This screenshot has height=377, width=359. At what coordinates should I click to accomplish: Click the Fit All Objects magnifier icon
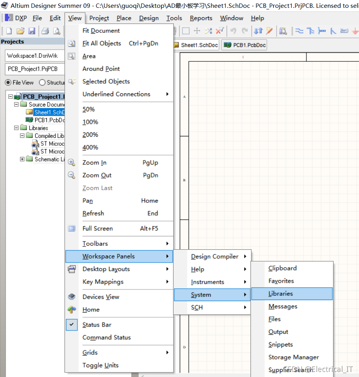pyautogui.click(x=71, y=43)
